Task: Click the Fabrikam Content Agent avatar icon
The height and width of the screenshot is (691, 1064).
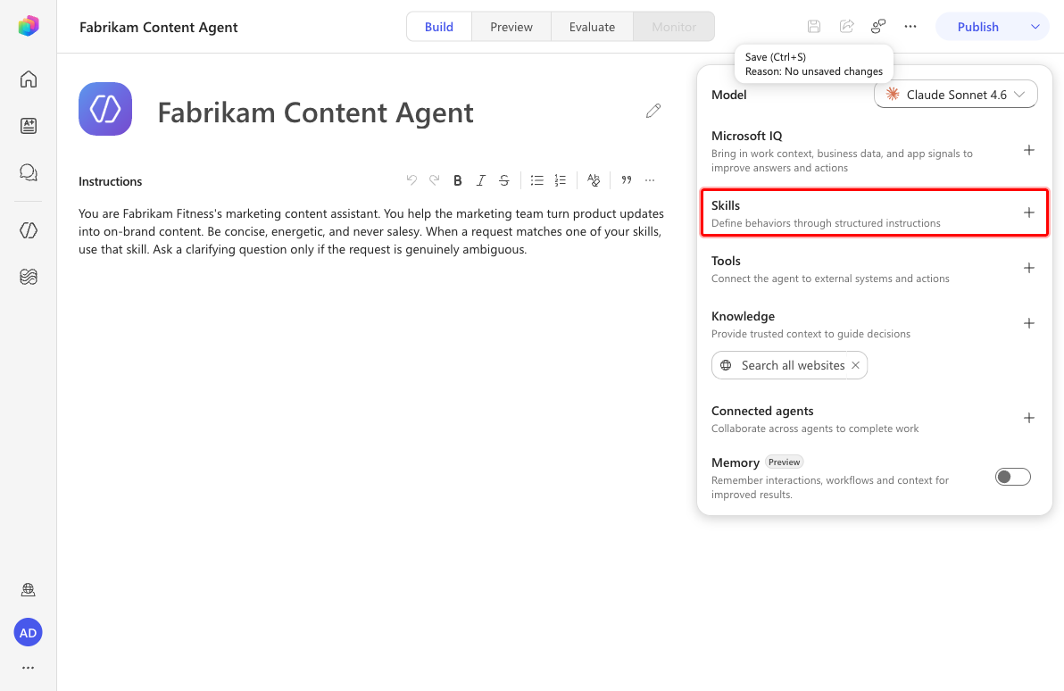Action: (105, 109)
